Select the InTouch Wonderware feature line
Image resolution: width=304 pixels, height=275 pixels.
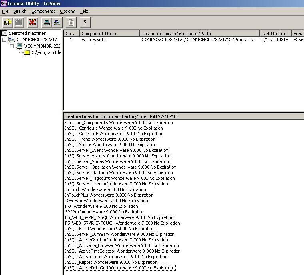pos(105,190)
